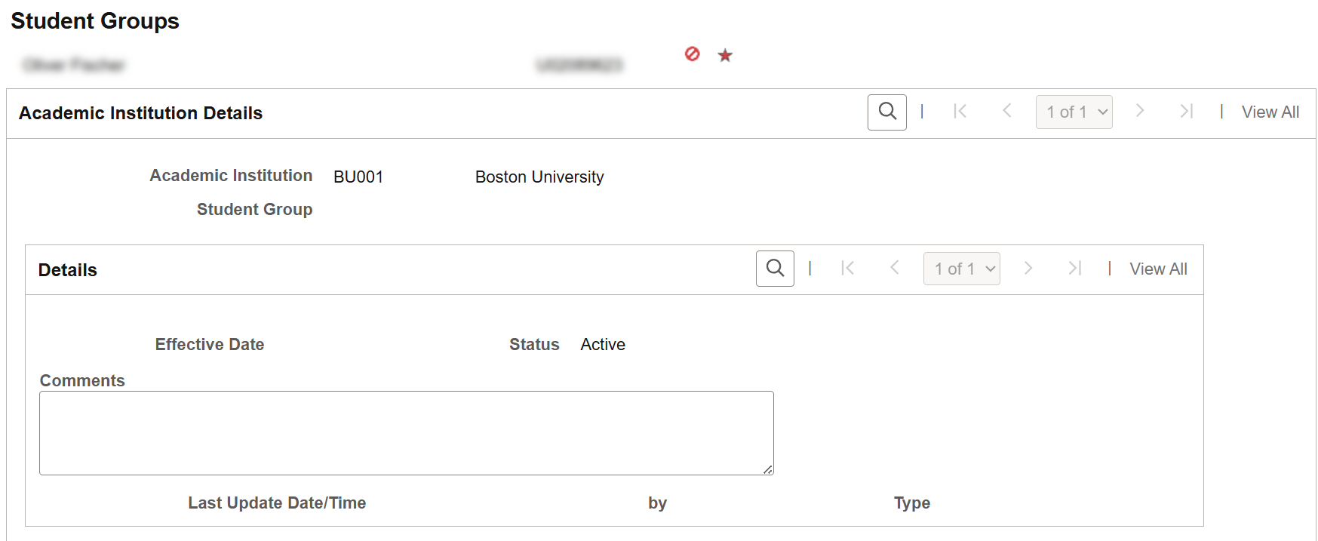Click inside the Comments text box

[x=406, y=433]
